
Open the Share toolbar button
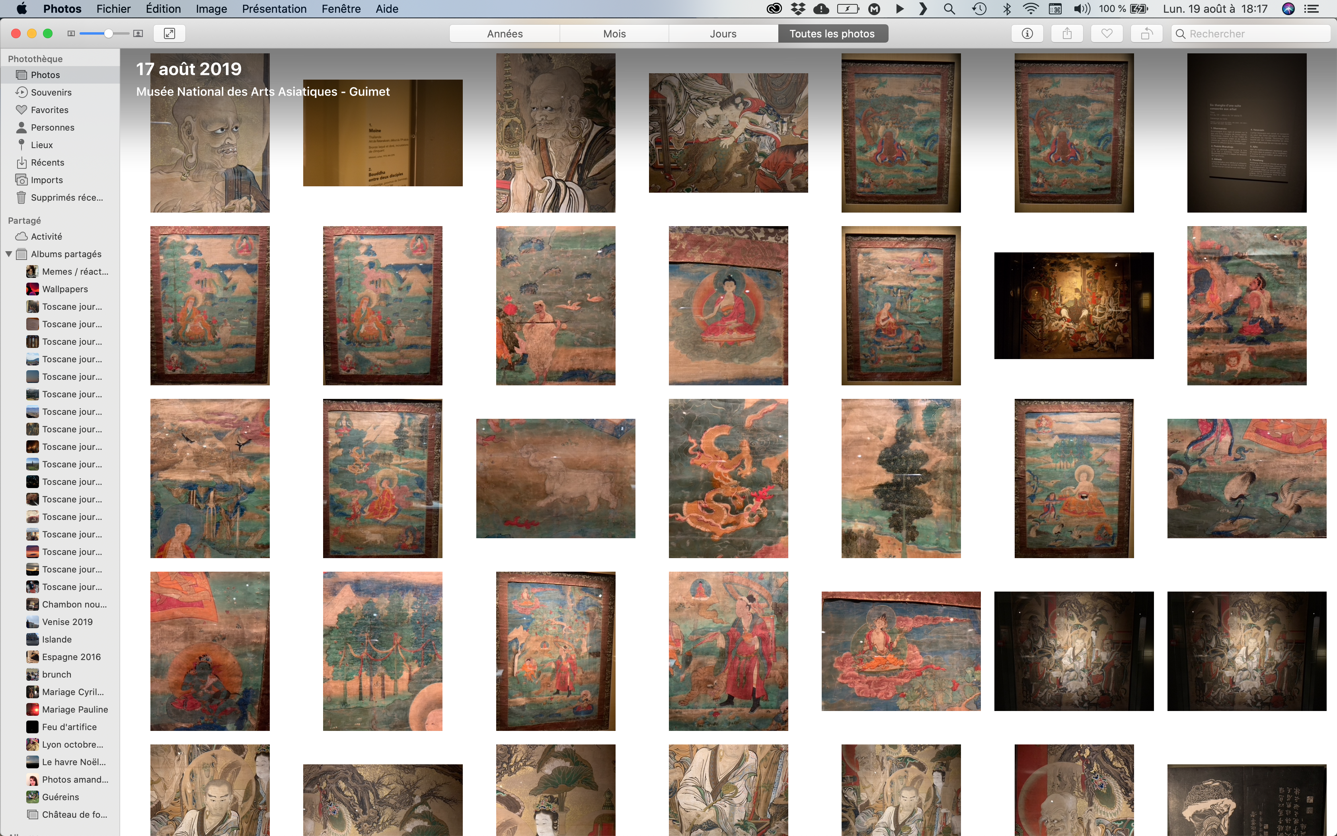[x=1067, y=34]
